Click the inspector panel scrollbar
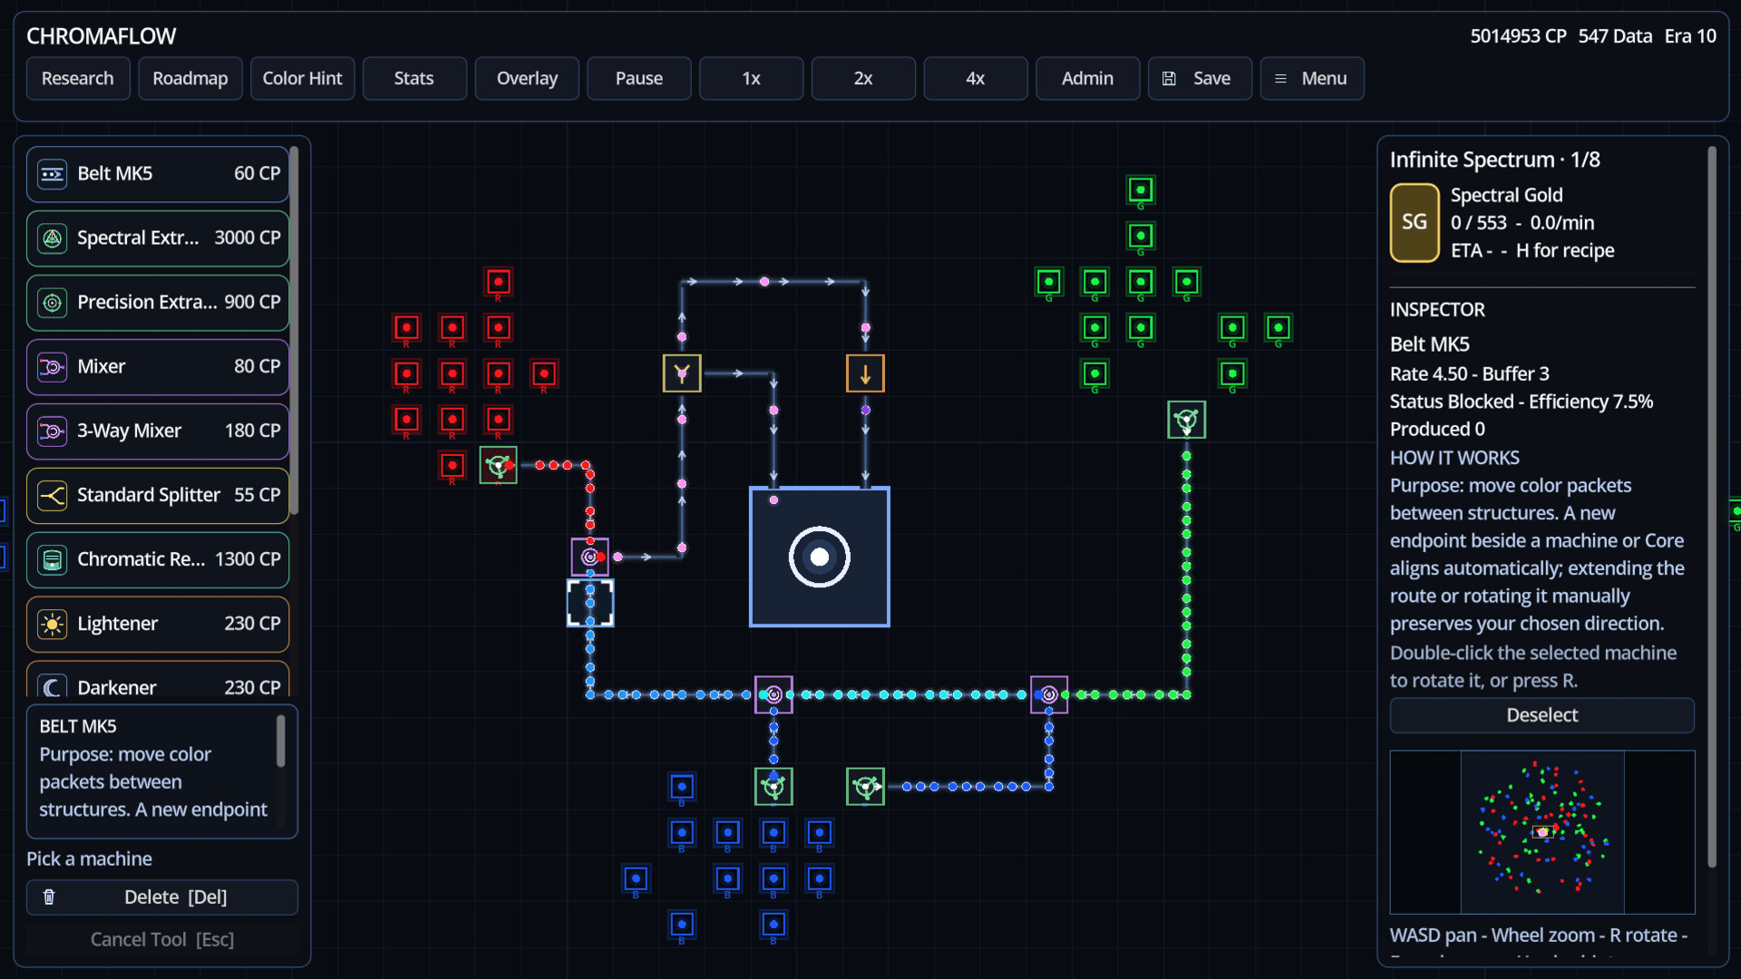The width and height of the screenshot is (1741, 979). pos(1712,508)
